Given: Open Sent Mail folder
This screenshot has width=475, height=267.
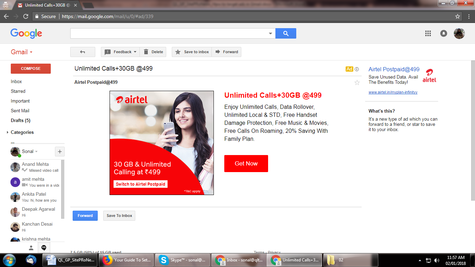Looking at the screenshot, I should pos(20,111).
